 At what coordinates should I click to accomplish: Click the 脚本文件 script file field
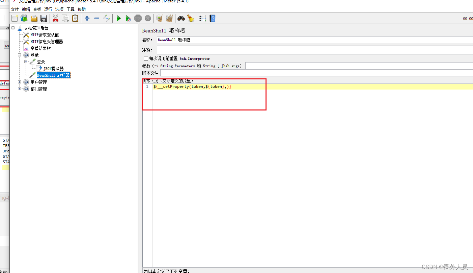tap(316, 73)
